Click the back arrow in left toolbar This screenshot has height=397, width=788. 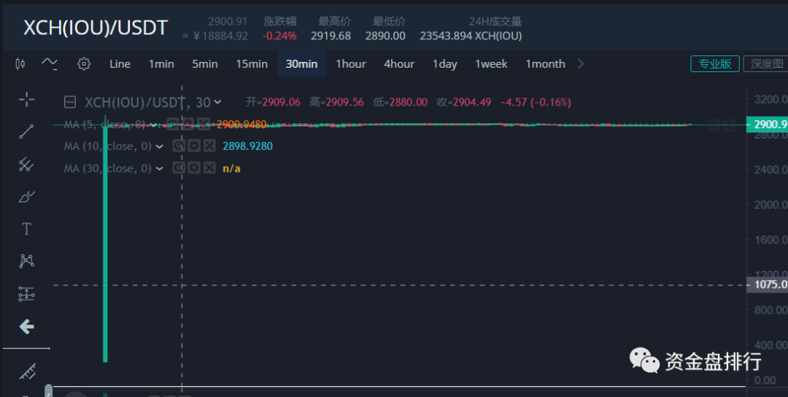[27, 326]
